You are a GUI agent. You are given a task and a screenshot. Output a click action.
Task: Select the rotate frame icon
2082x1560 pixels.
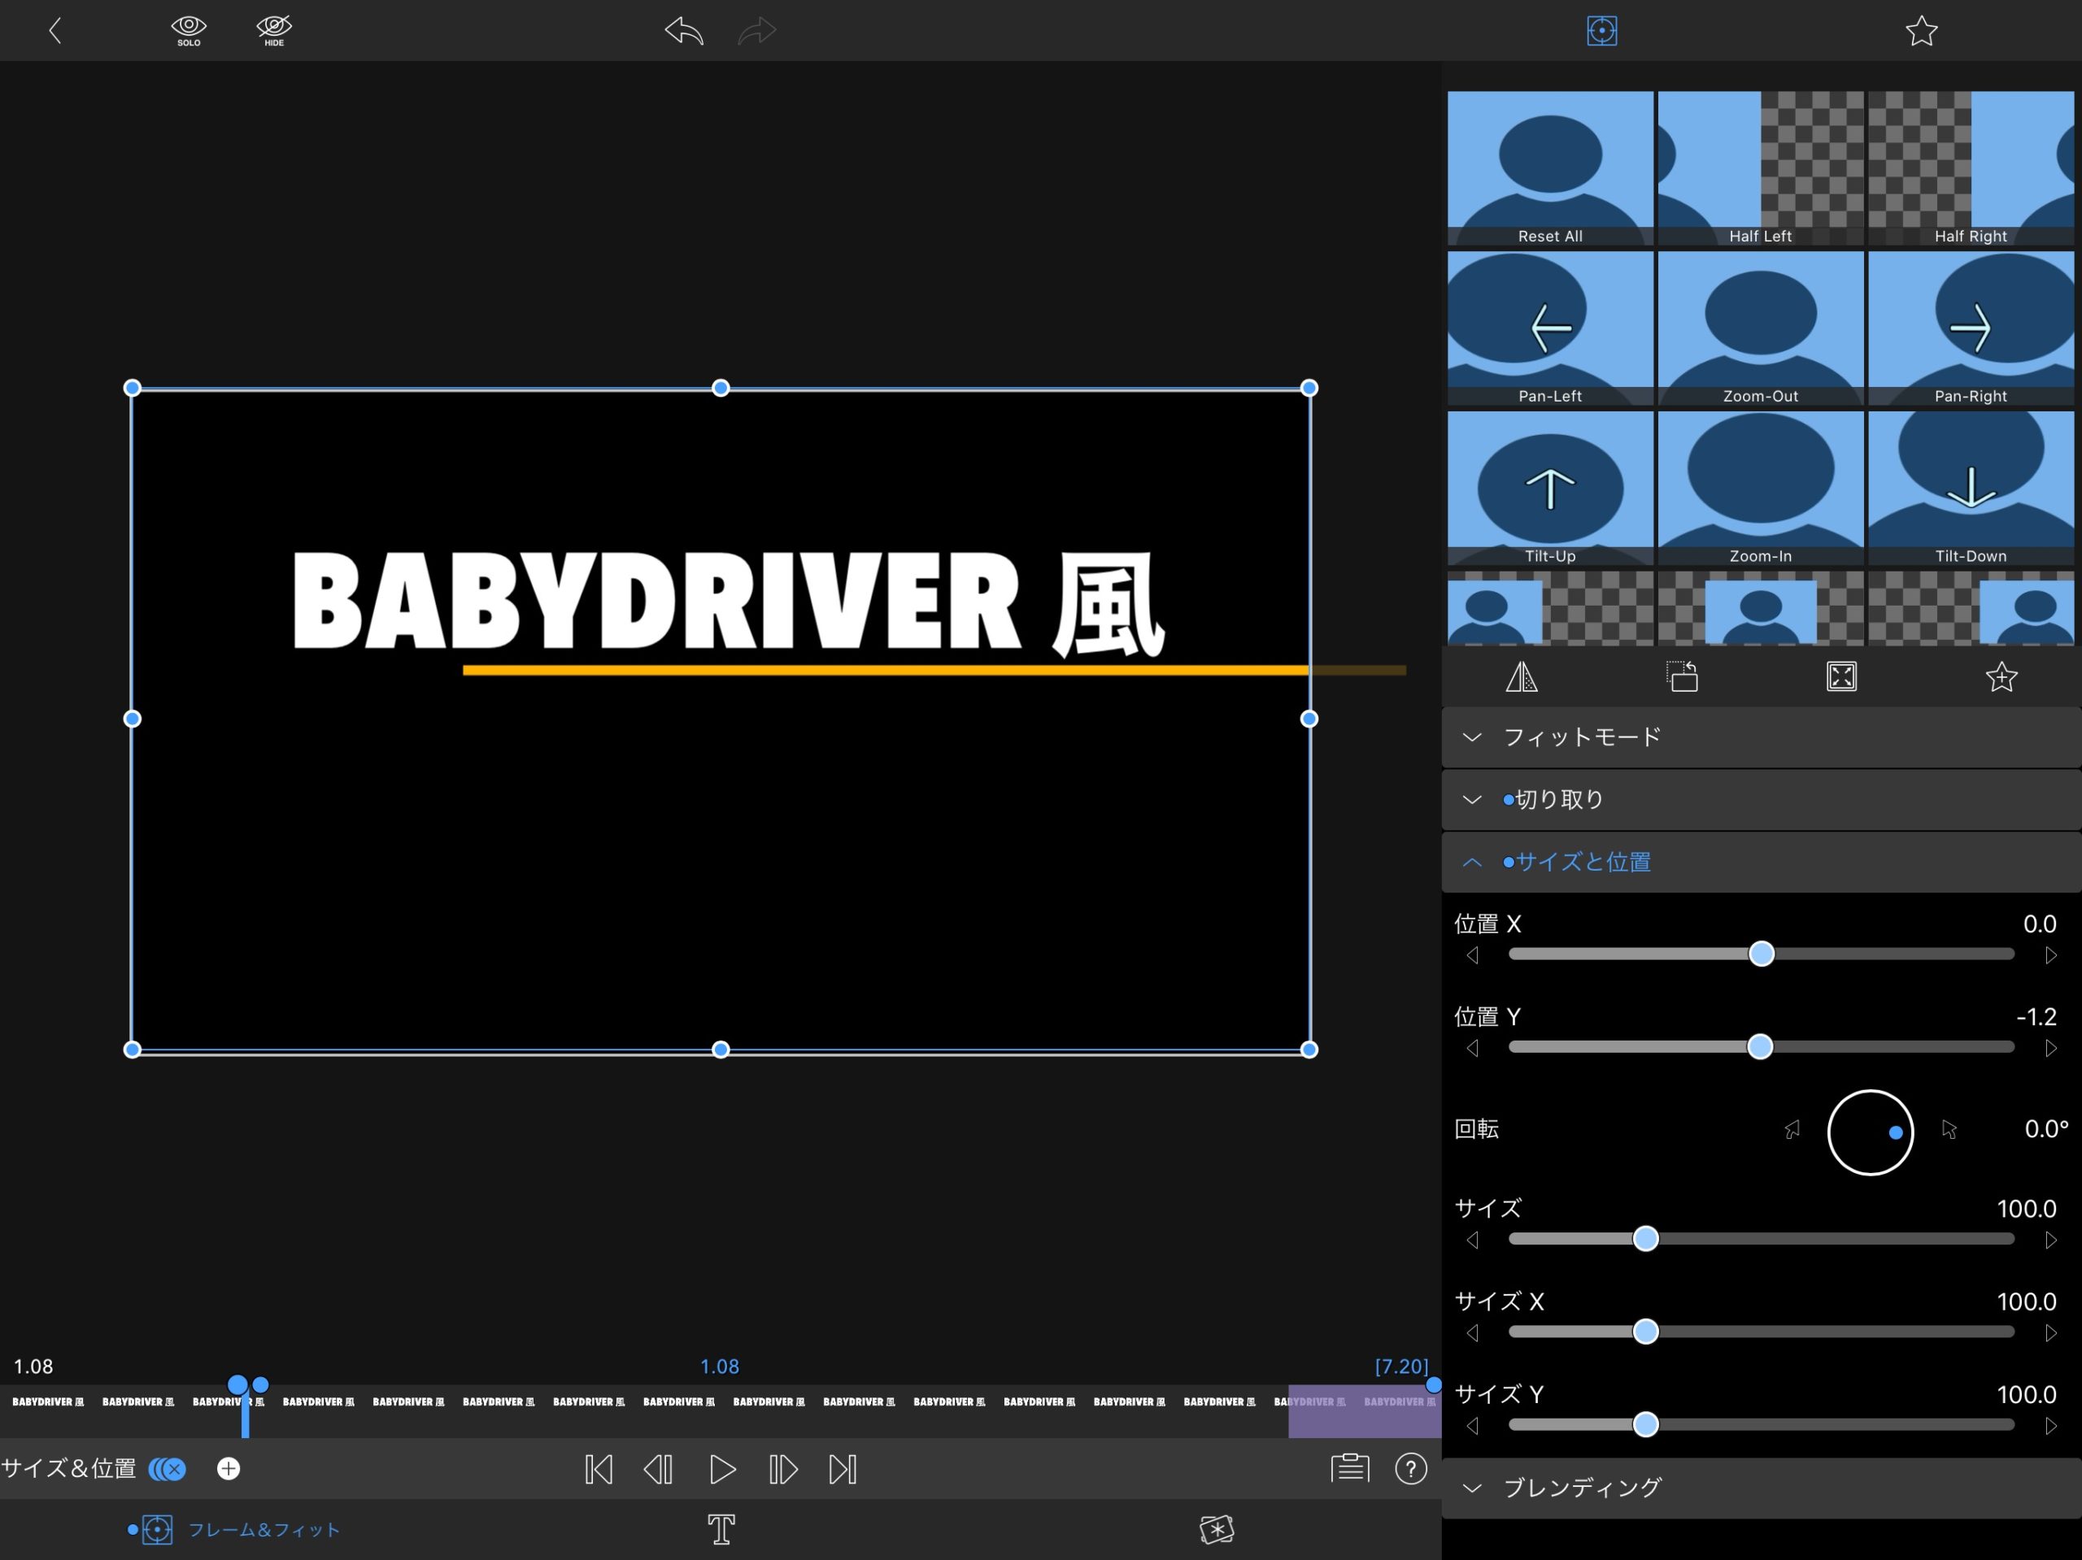[x=1682, y=676]
